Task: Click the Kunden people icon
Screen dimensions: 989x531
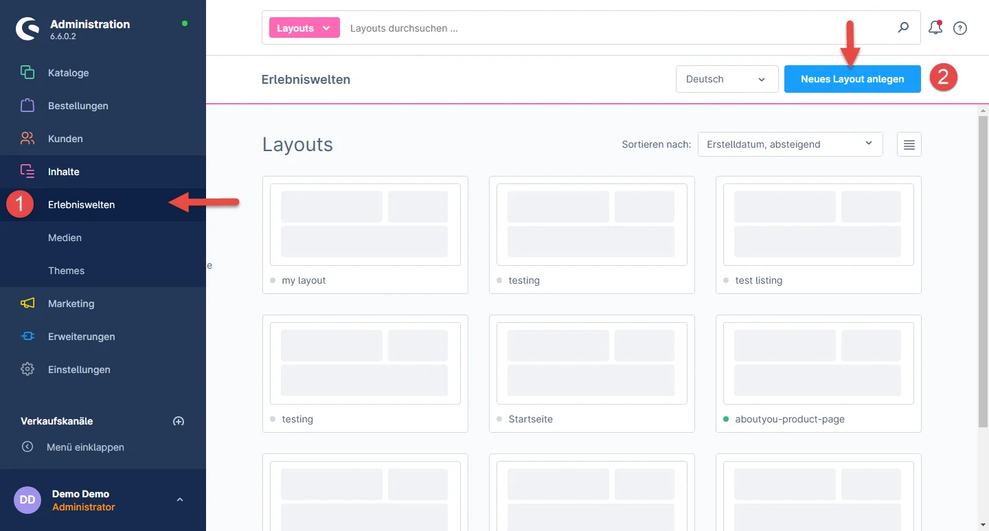Action: pos(27,139)
